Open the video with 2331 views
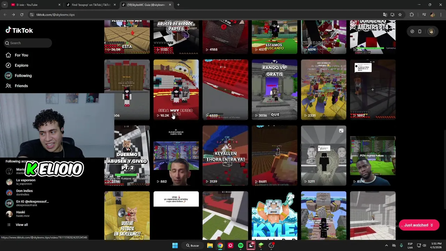 click(324, 90)
